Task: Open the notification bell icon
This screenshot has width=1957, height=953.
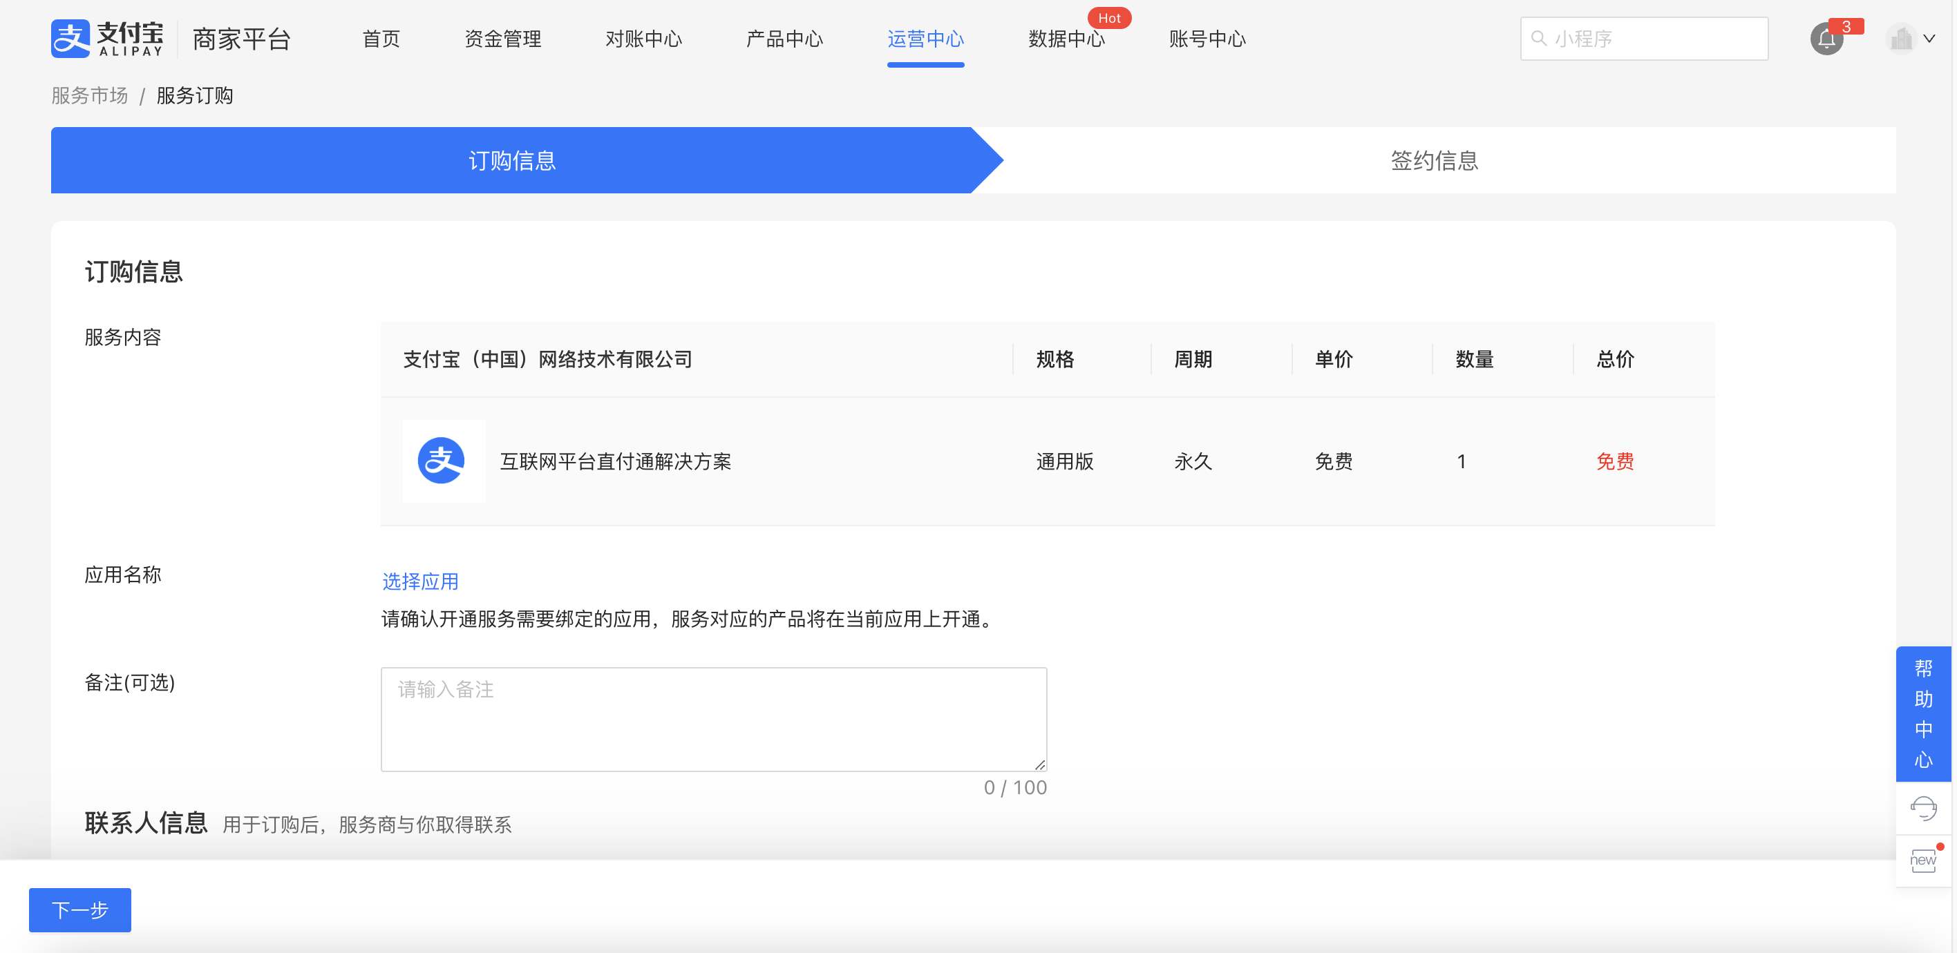Action: coord(1826,39)
